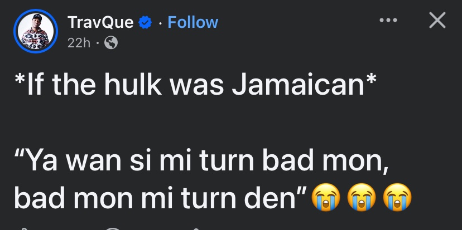Screen dimensions: 462x230
Task: Click the 22h post timestamp
Action: click(79, 43)
